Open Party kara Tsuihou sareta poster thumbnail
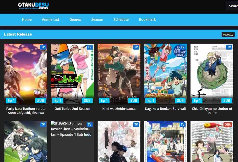The width and height of the screenshot is (238, 162). pyautogui.click(x=26, y=74)
